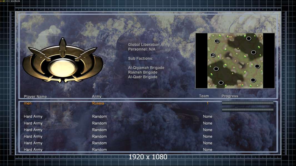The width and height of the screenshot is (296, 166).
Task: Click the dimmed 'GLA' army entry
Action: [x=96, y=110]
